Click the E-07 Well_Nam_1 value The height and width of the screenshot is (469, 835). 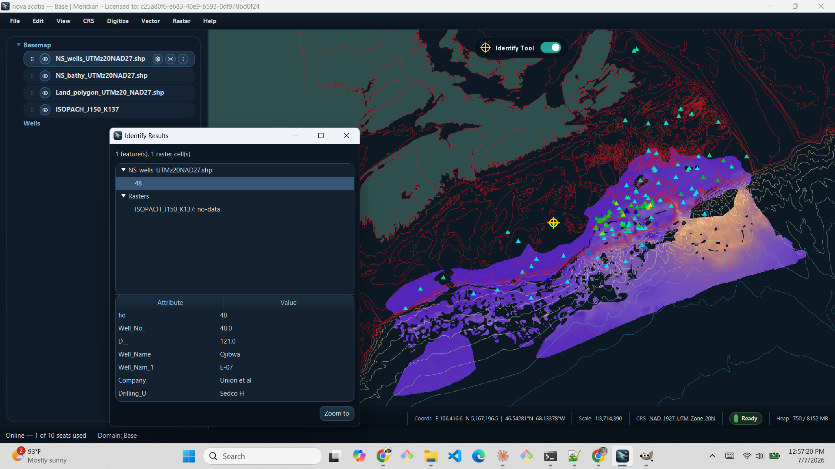227,367
